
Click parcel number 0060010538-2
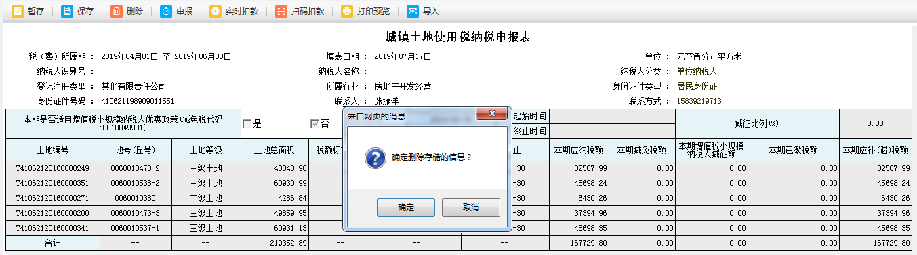(136, 183)
